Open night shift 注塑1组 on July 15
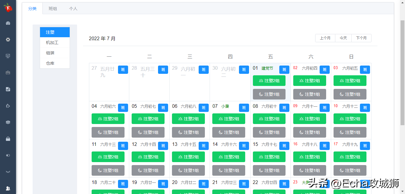This screenshot has height=194, width=405. (269, 170)
